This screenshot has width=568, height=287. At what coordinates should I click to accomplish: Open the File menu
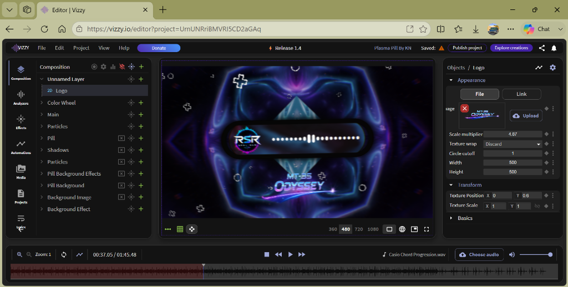[42, 48]
